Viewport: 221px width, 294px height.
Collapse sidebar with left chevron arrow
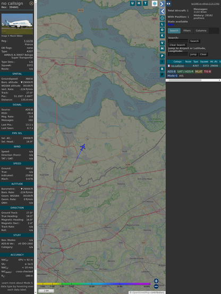click(163, 12)
